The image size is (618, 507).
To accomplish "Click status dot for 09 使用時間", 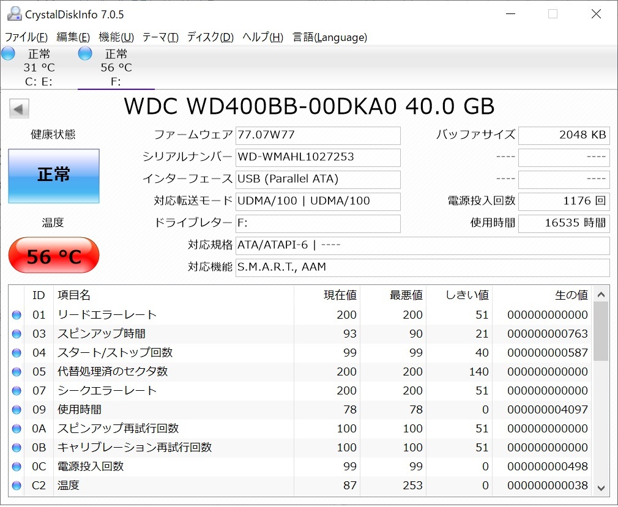I will [x=17, y=410].
